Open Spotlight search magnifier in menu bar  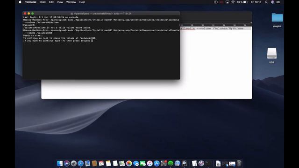(266, 2)
